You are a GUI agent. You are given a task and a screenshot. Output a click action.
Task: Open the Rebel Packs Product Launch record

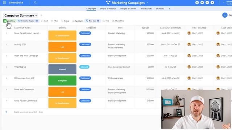27,33
